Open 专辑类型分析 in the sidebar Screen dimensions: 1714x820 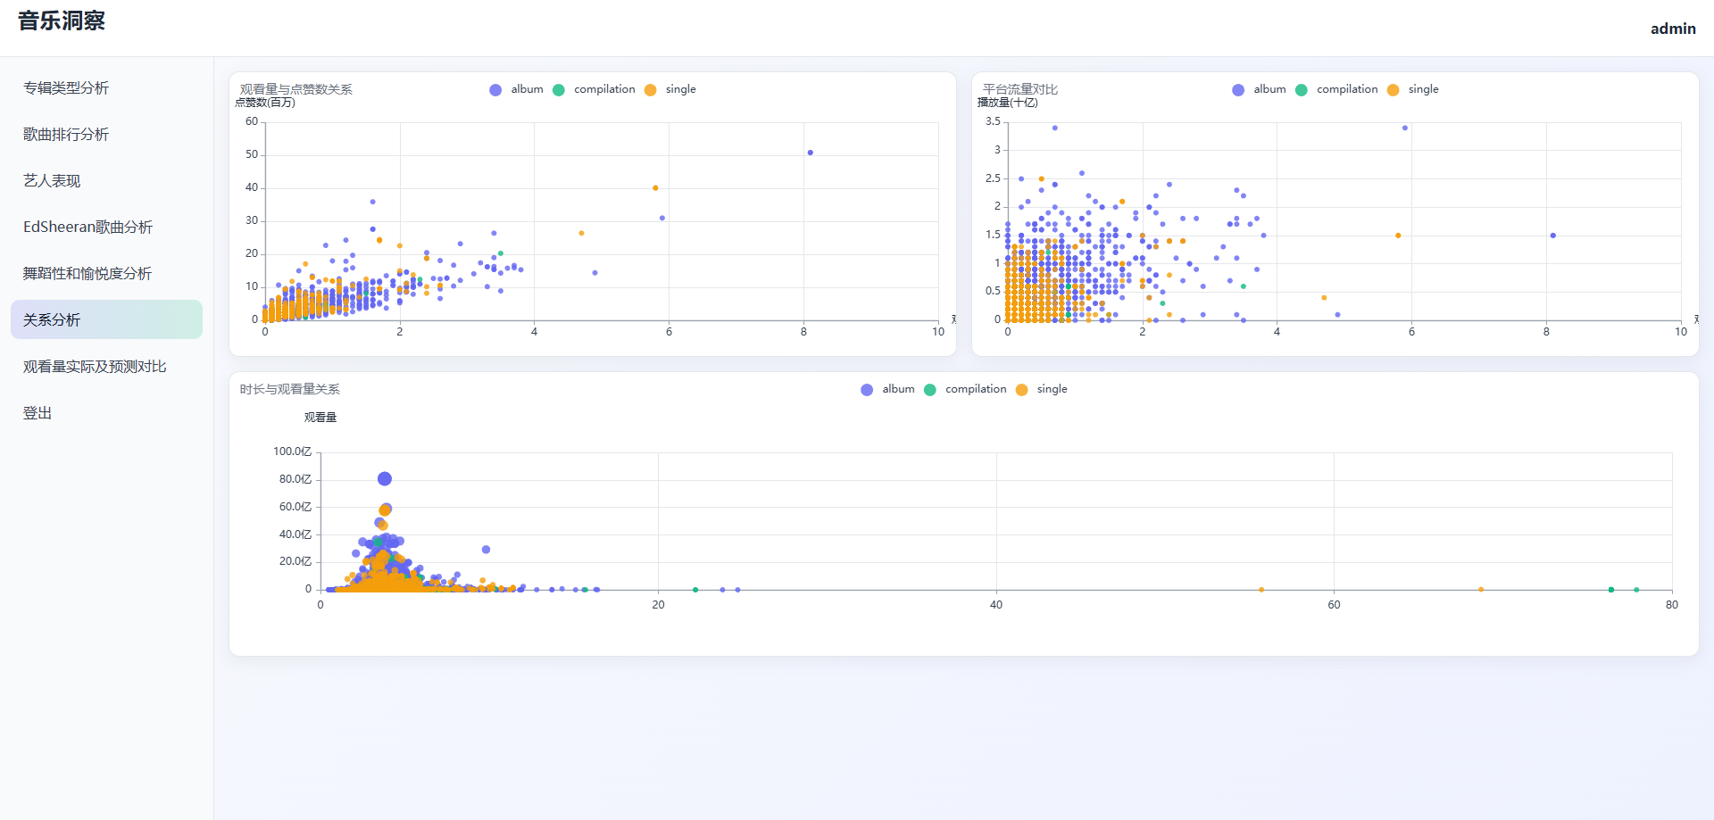(66, 87)
